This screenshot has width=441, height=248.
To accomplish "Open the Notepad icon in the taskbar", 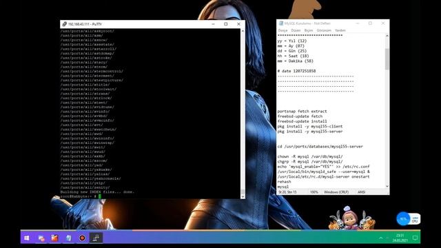I will click(x=68, y=238).
